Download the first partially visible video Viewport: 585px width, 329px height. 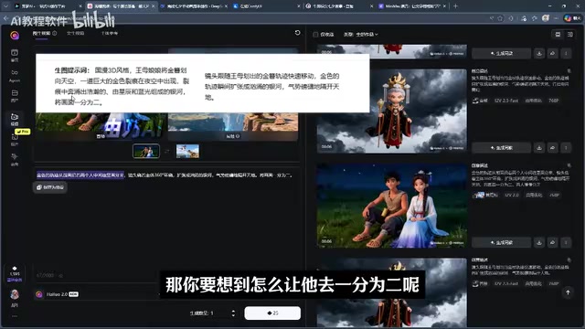point(539,53)
